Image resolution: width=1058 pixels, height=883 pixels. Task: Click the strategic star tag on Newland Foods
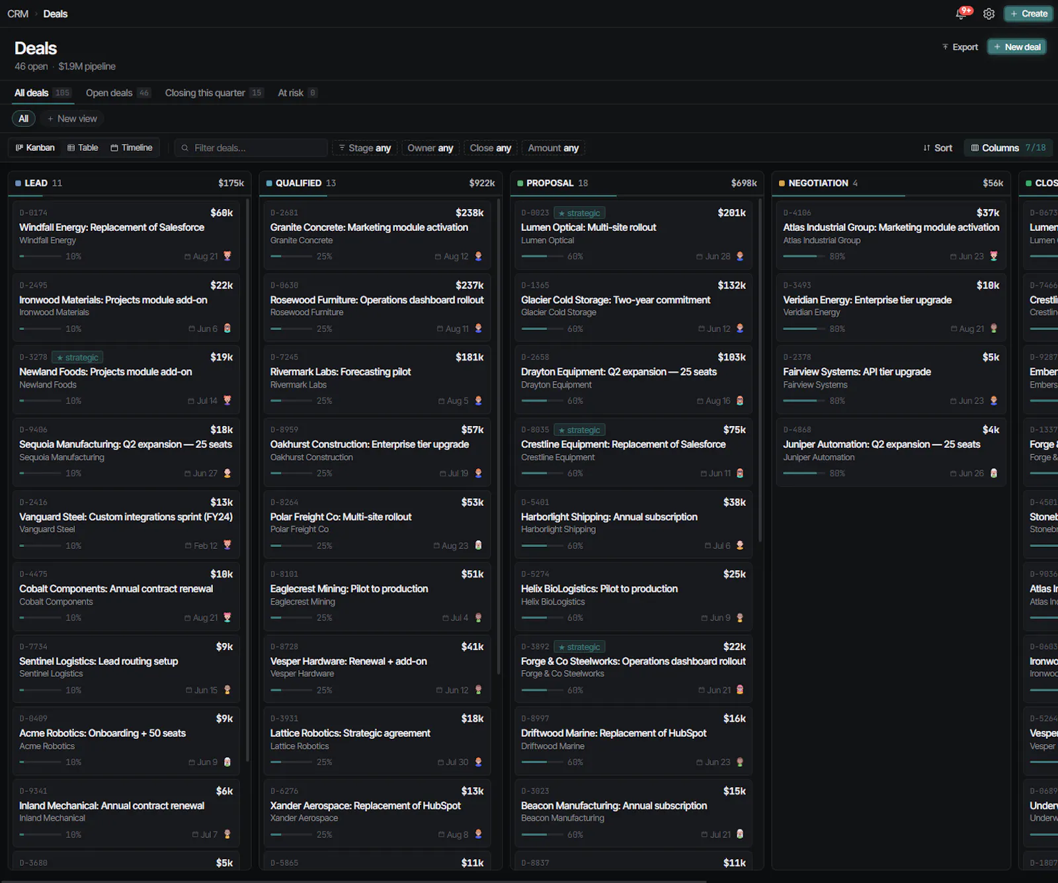77,357
